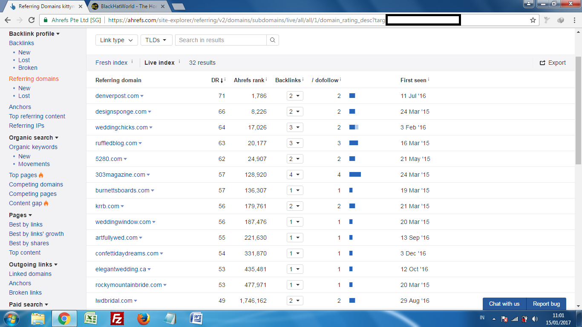Screen dimensions: 582x327
Task: Click the fire icon next to Content gap
Action: click(46, 203)
